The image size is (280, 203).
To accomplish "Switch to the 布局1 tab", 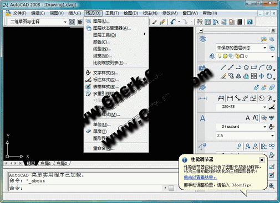I will [x=45, y=163].
